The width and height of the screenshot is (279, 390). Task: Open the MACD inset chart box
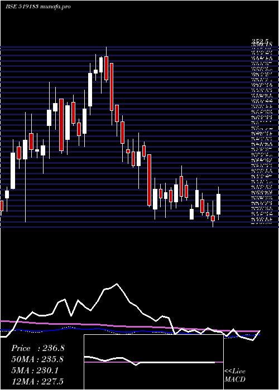pos(153,362)
